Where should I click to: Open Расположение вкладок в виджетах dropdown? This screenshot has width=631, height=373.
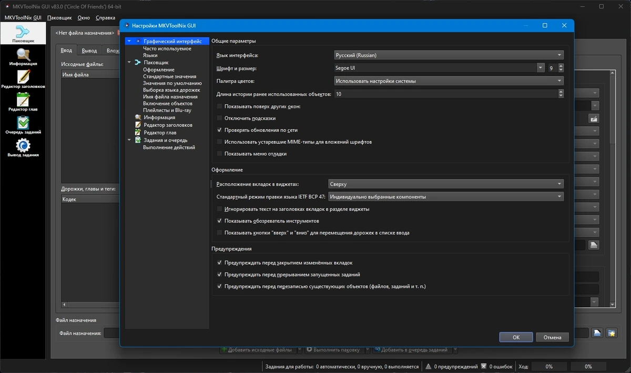tap(445, 184)
